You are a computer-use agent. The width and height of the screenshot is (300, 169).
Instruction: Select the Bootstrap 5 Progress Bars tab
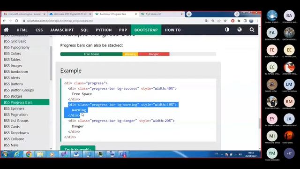point(116,14)
